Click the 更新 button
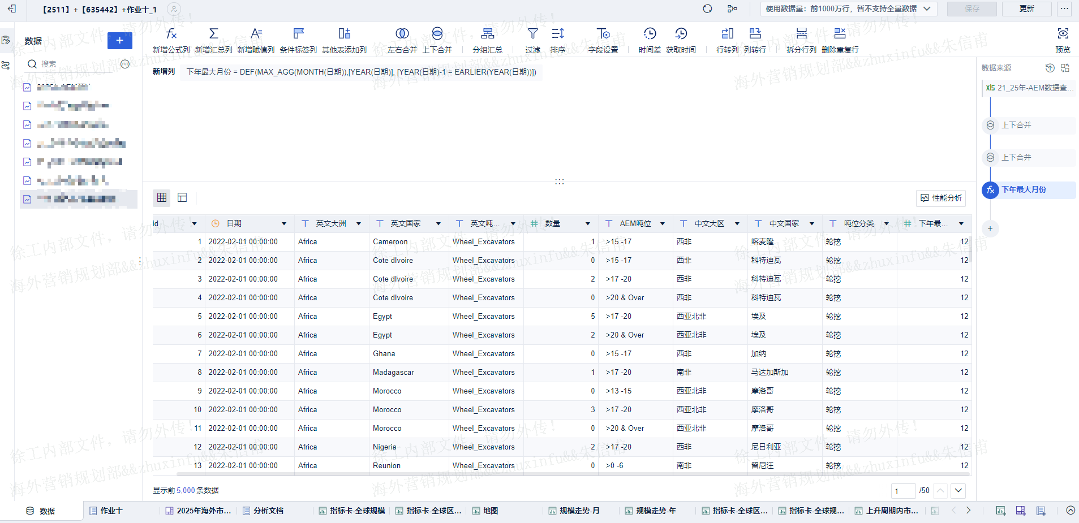This screenshot has width=1079, height=523. (x=1026, y=8)
